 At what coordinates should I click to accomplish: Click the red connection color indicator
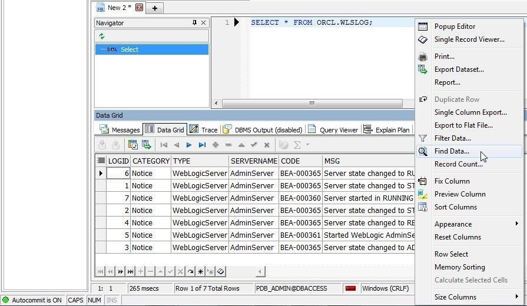click(x=350, y=288)
